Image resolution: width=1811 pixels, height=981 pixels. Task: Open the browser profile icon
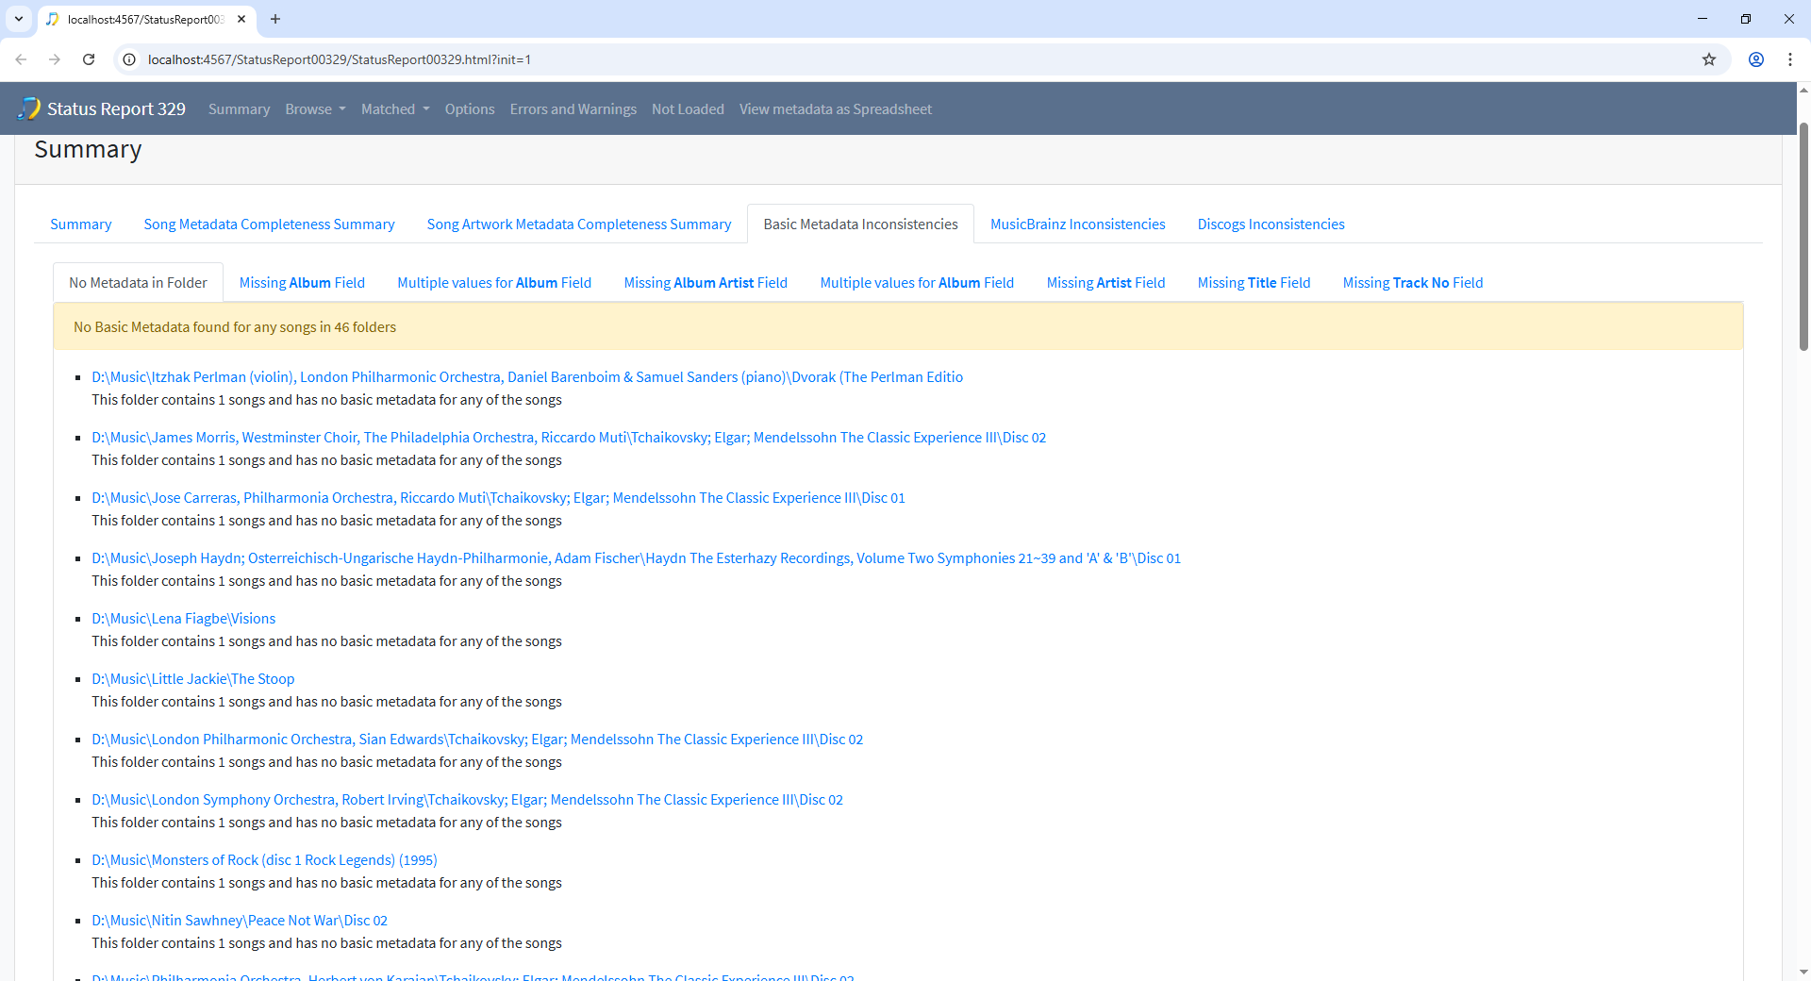[1756, 59]
